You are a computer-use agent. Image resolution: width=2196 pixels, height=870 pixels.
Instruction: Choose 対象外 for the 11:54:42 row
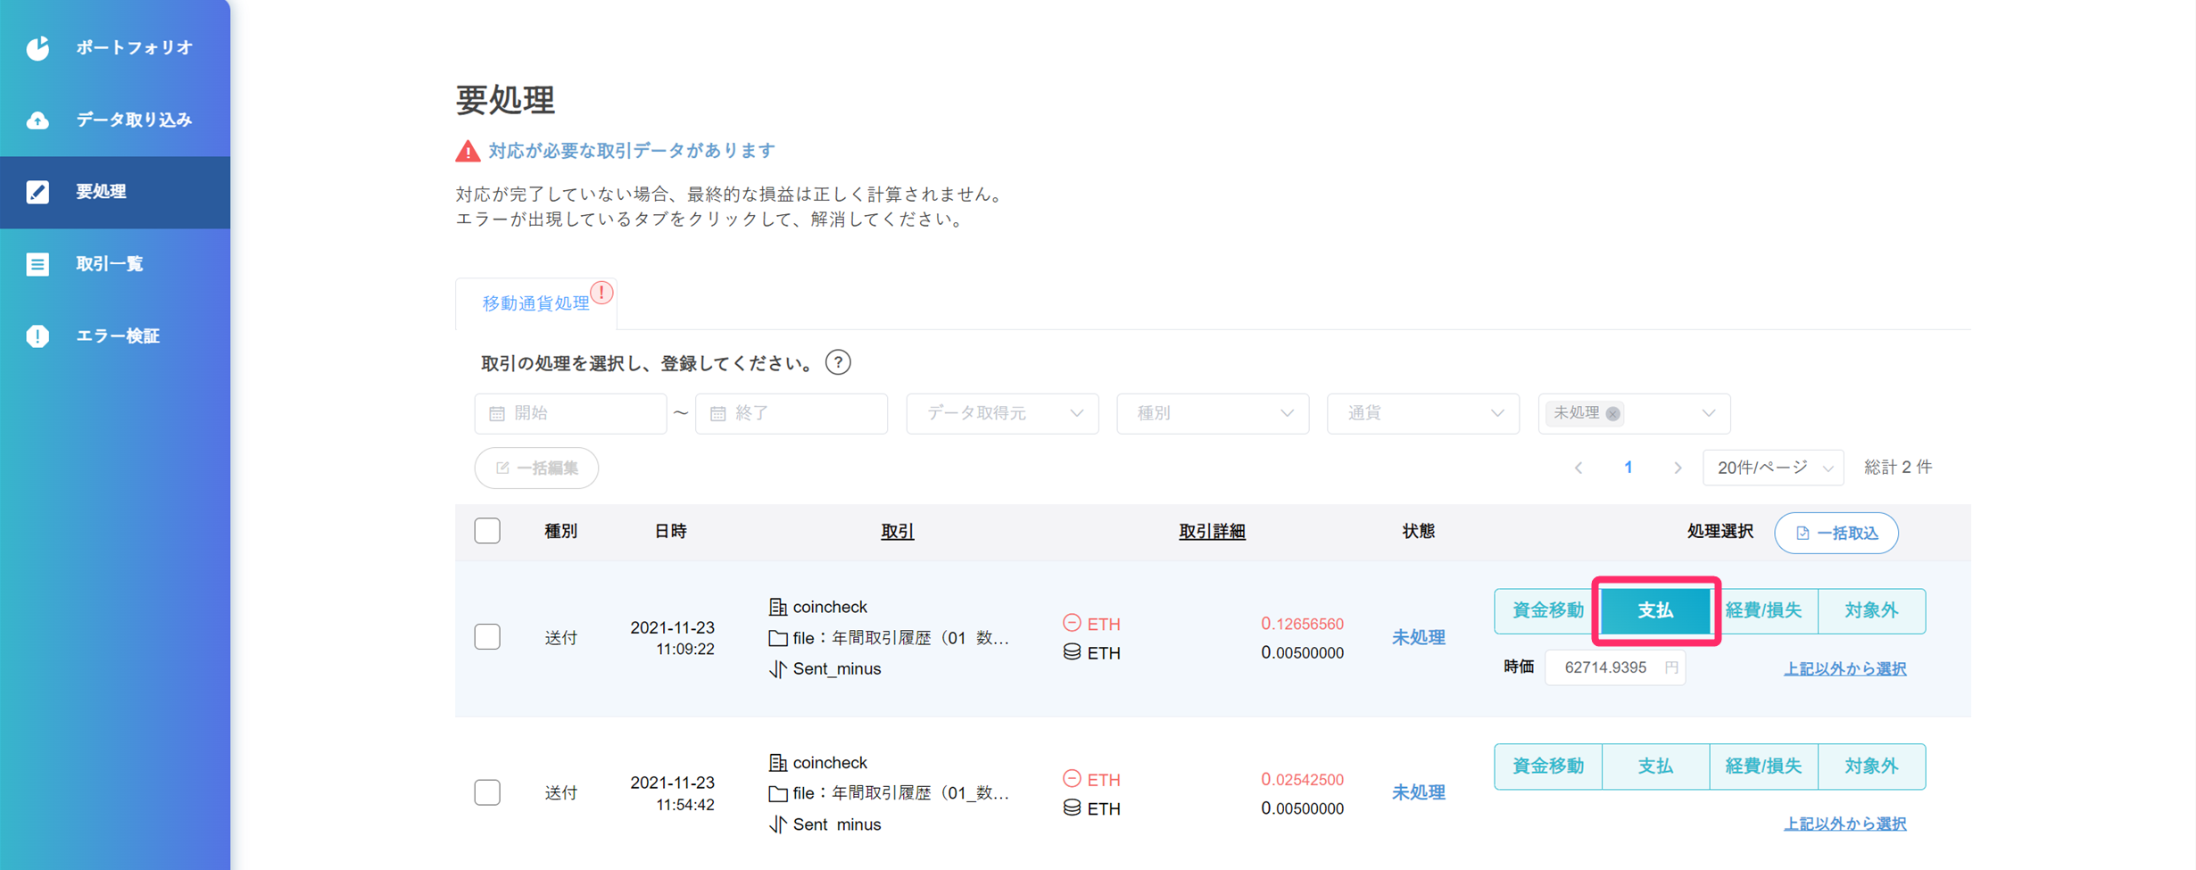coord(1872,766)
